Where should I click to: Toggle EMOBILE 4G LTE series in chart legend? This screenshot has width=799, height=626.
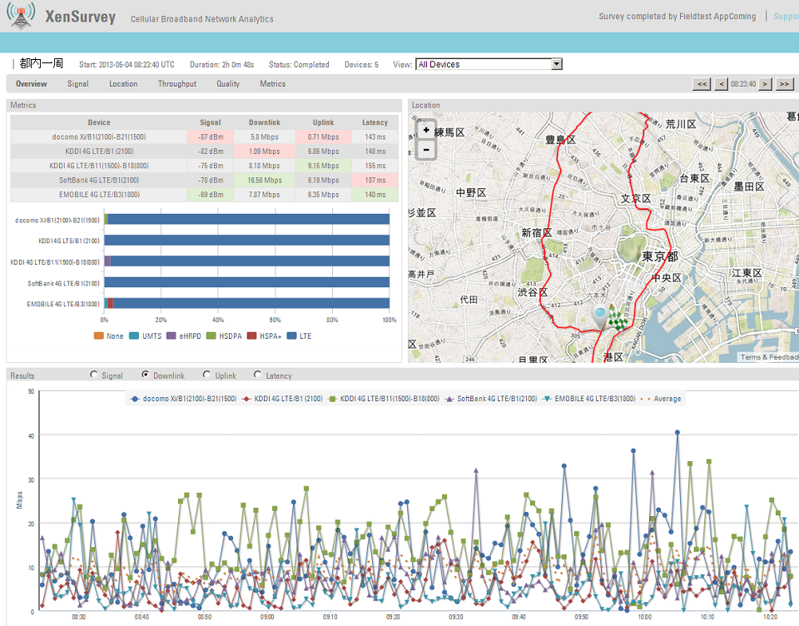coord(589,399)
